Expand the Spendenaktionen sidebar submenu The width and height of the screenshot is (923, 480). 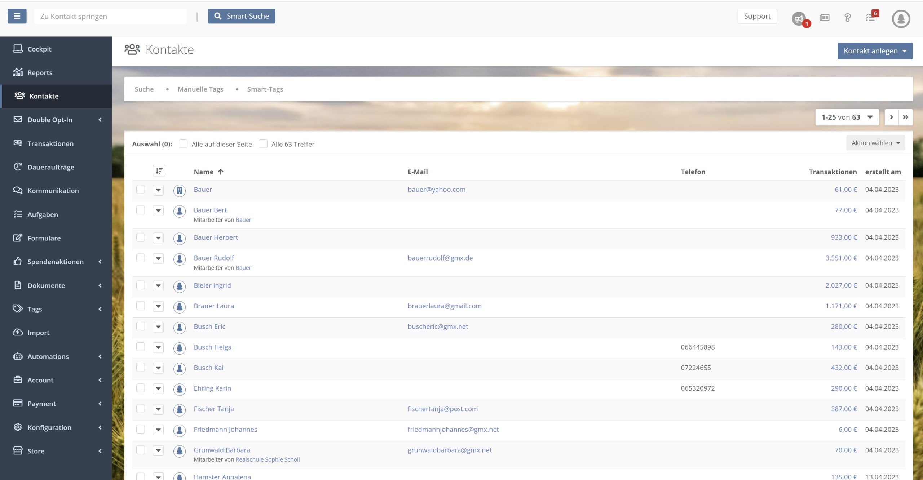pyautogui.click(x=56, y=262)
